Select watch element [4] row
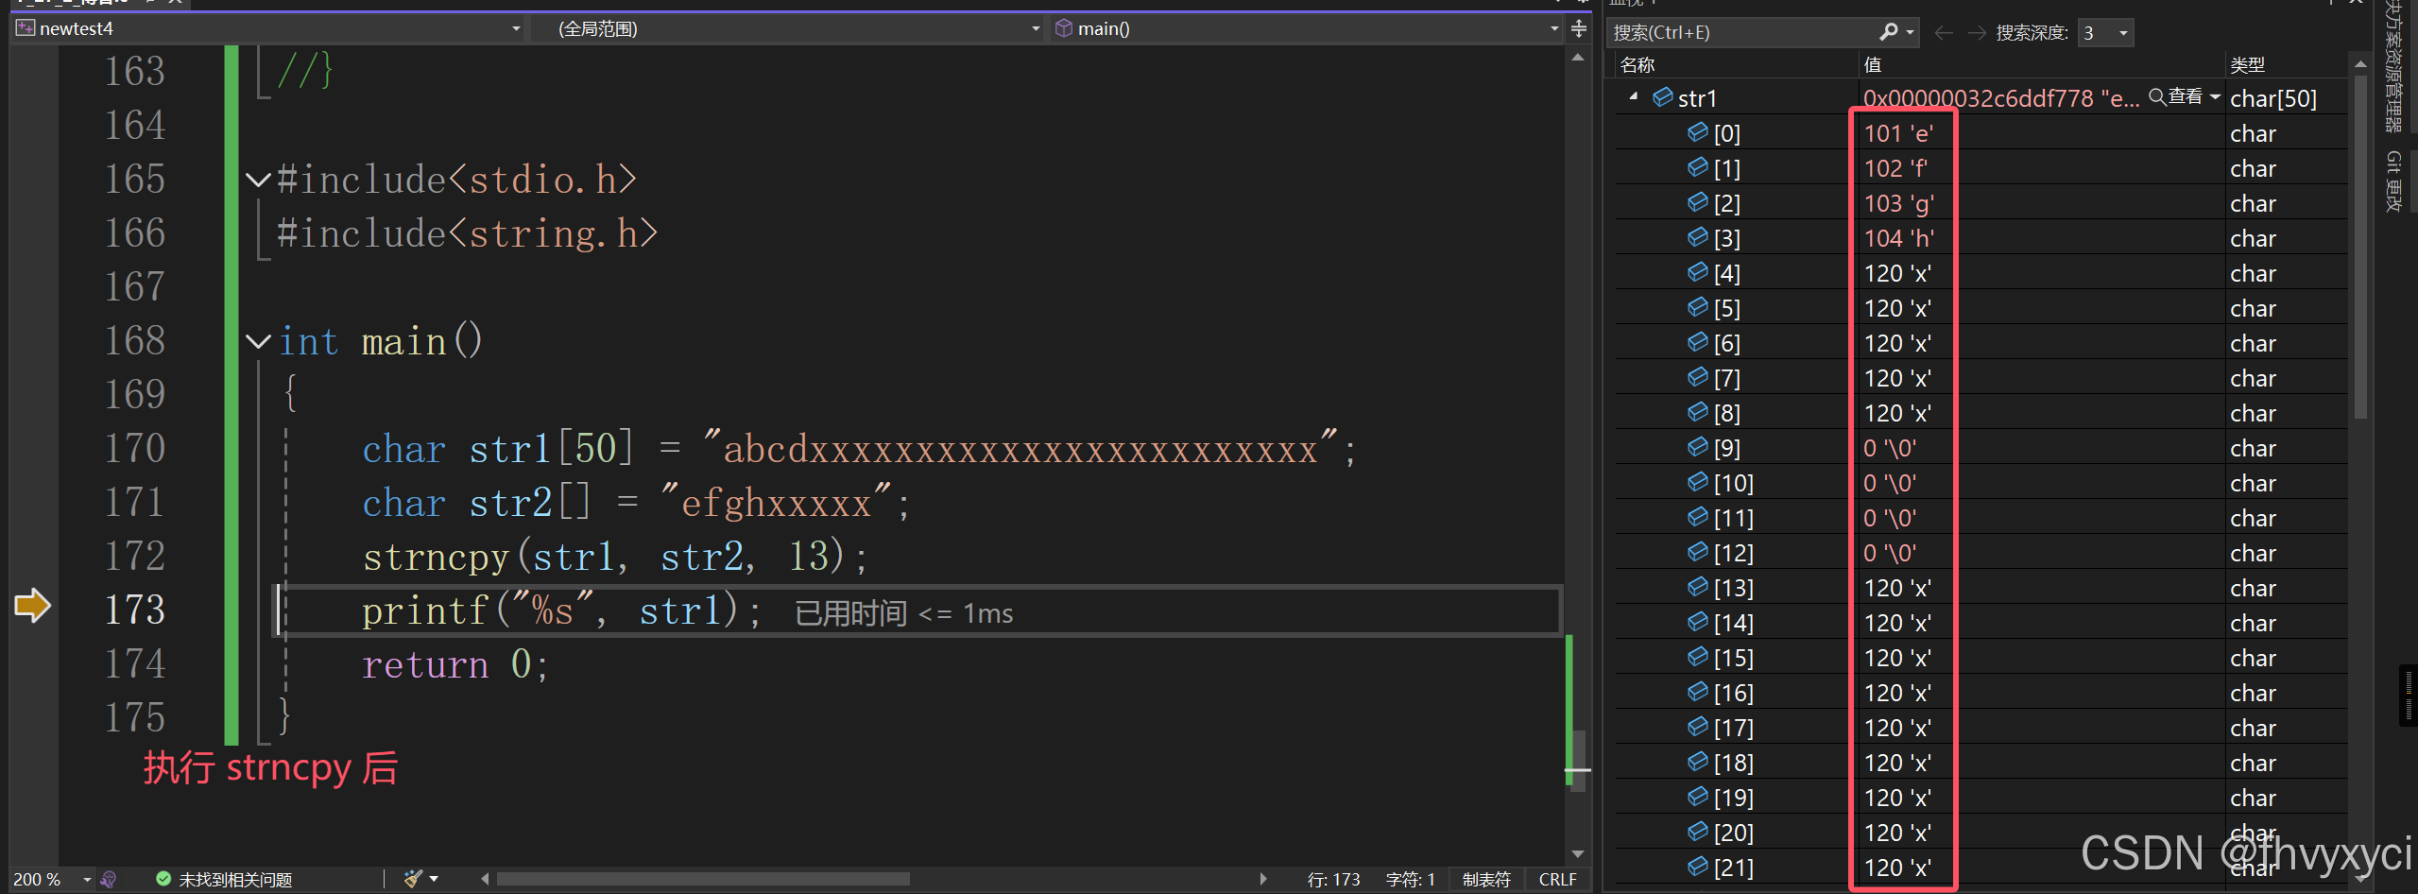2418x894 pixels. (x=1981, y=273)
